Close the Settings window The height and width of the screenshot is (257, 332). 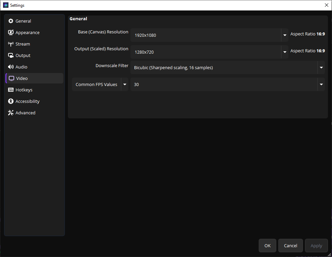327,5
